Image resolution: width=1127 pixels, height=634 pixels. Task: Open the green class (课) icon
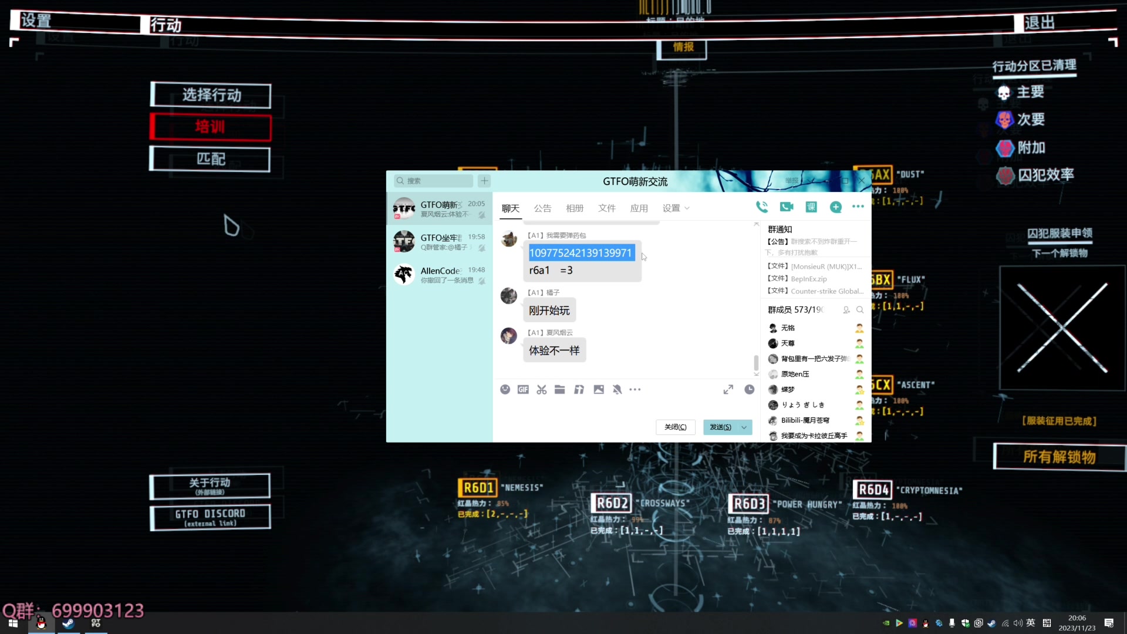pos(811,207)
